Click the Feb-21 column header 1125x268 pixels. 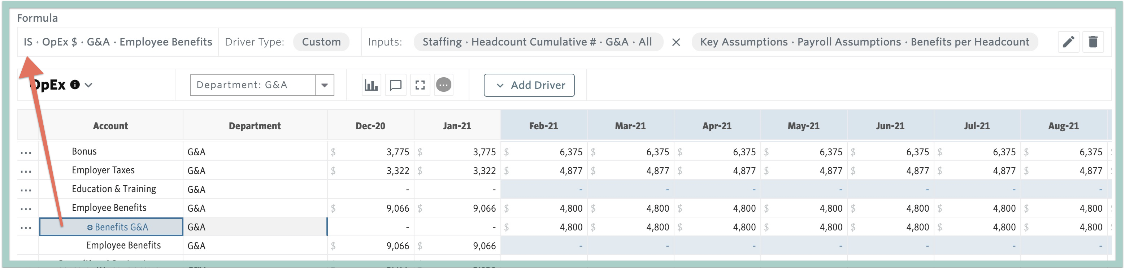[x=544, y=126]
